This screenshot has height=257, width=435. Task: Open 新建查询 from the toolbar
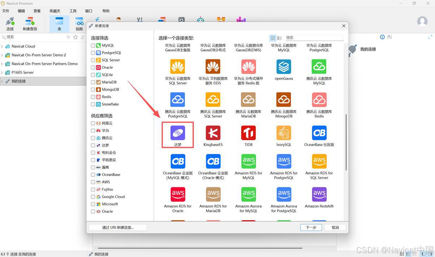[x=30, y=24]
